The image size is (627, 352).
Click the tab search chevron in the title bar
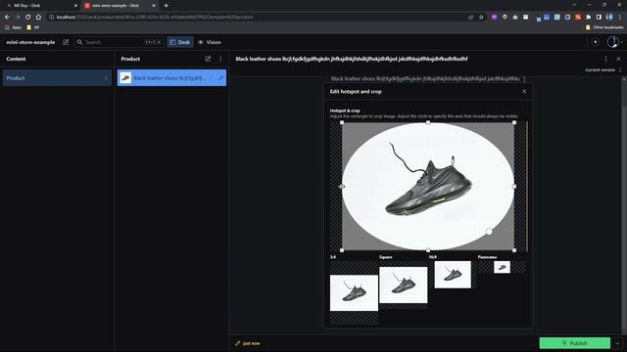574,5
